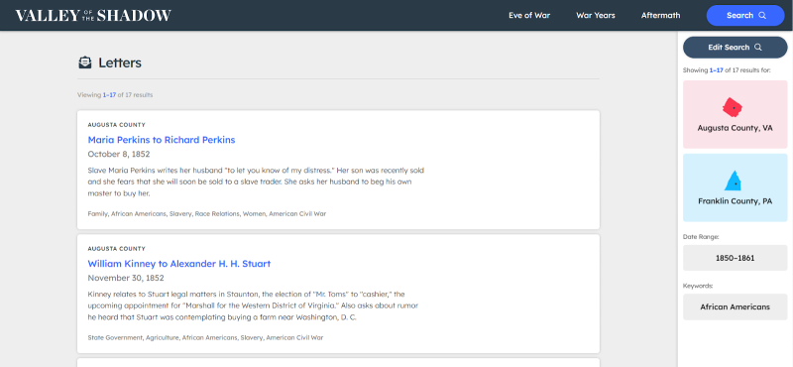Click the Maria Perkins letter summary paragraph
Viewport: 793px width, 367px height.
tap(256, 182)
